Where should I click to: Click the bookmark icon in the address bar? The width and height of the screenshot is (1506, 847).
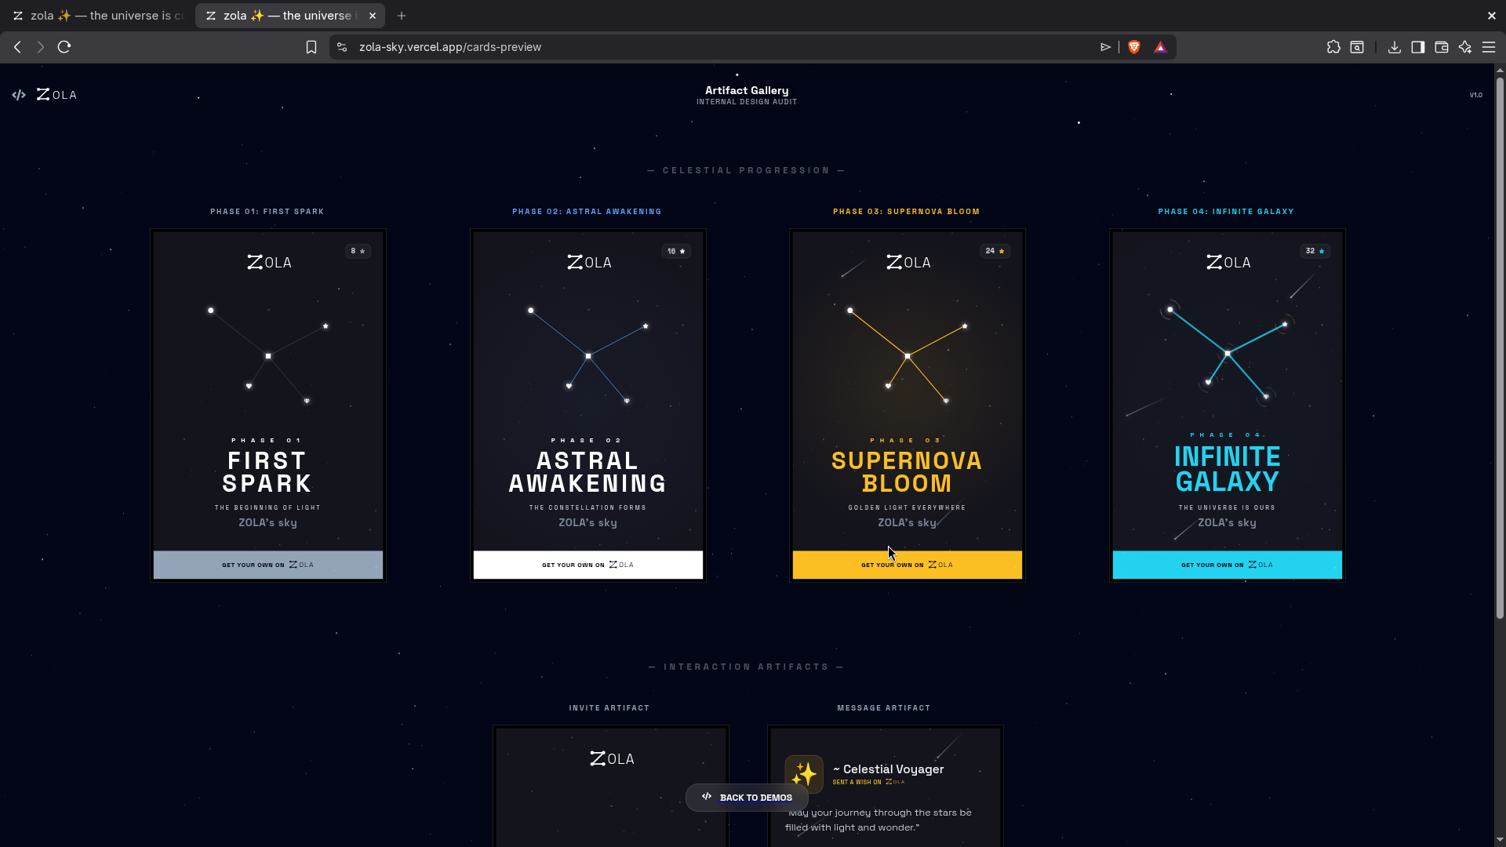(311, 47)
